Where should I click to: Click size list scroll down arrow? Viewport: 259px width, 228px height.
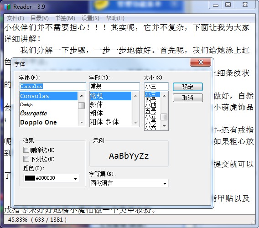[x=164, y=126]
